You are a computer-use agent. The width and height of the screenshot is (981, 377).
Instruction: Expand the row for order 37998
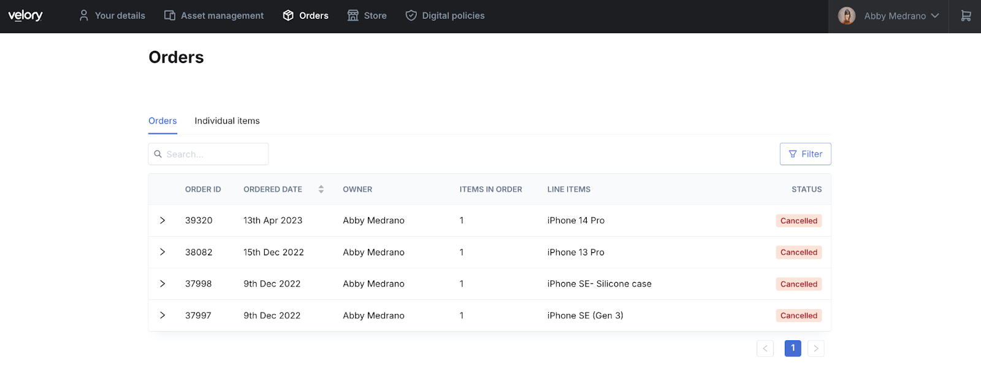click(x=162, y=284)
